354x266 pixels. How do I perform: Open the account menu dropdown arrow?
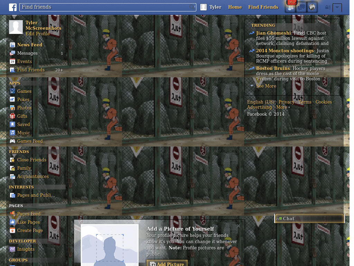tap(337, 8)
